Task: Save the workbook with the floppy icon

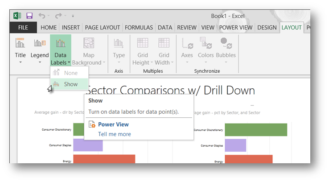Action: click(x=29, y=16)
